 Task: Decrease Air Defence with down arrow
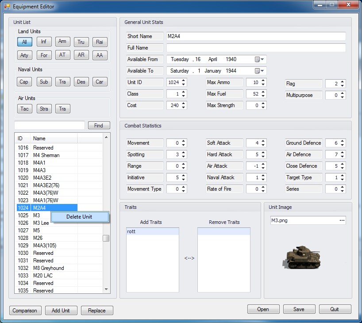(x=343, y=157)
